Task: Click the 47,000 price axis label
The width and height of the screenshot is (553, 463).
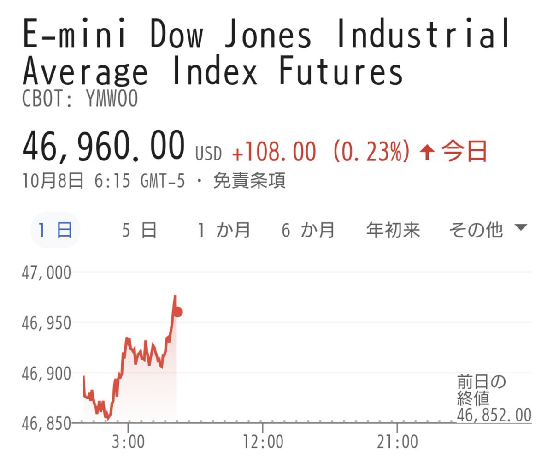Action: coord(47,273)
